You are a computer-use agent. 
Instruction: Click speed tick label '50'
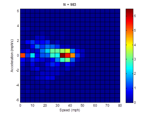(82, 105)
